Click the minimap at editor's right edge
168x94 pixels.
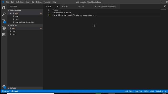tap(163, 9)
